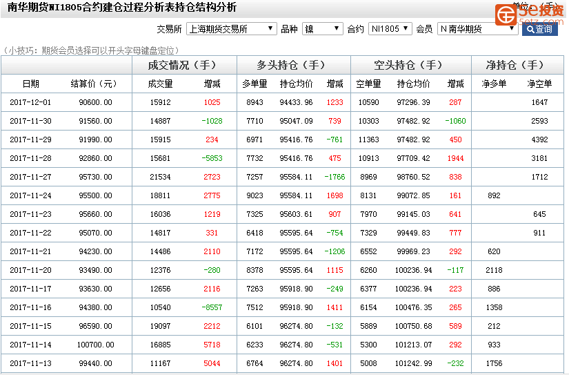
Task: Click the green volume change -8557
Action: [x=212, y=307]
